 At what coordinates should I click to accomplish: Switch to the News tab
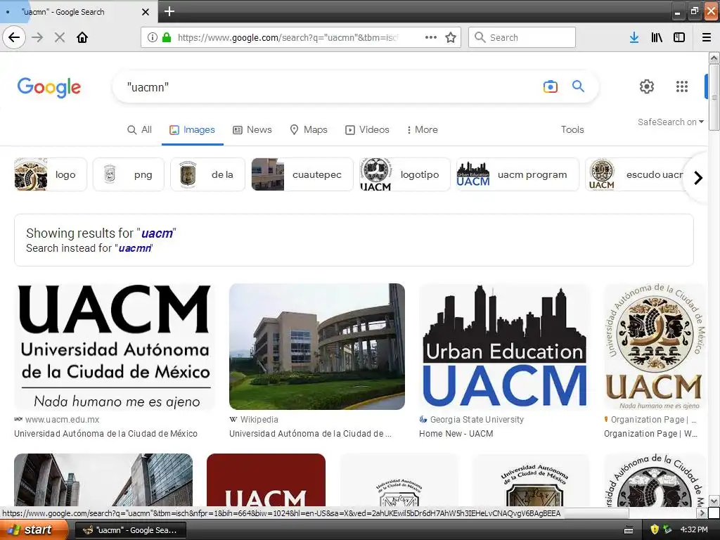(252, 130)
